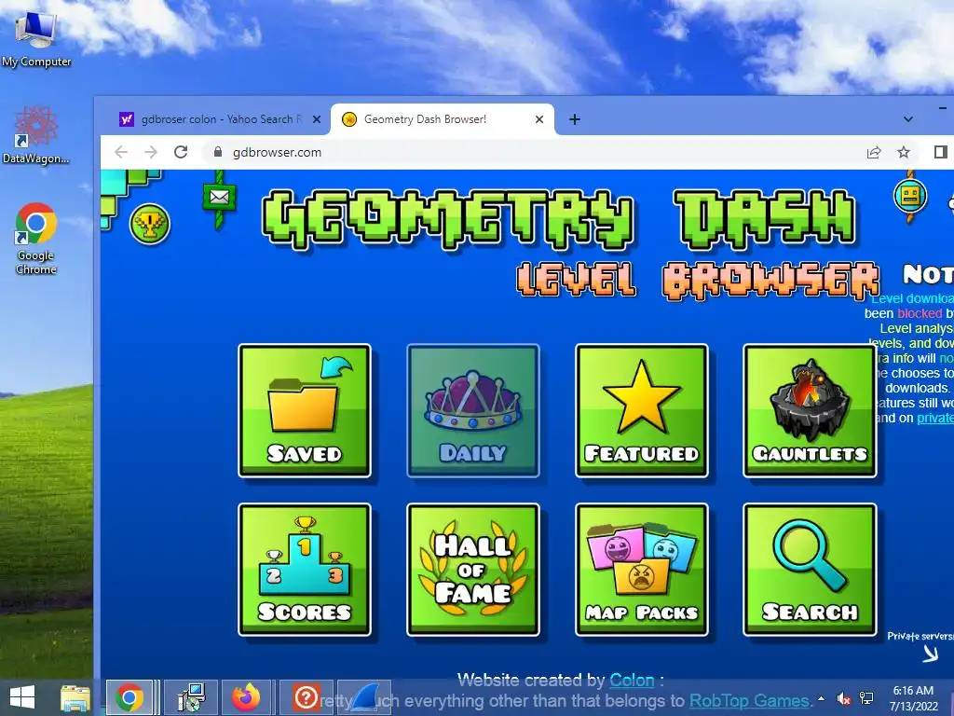Click the muted volume tray icon
The width and height of the screenshot is (954, 716).
[x=844, y=698]
